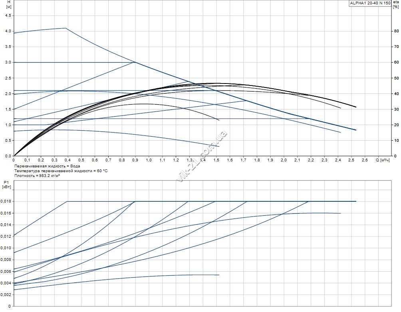This screenshot has height=312, width=401.
Task: Click the 3.0 value on H axis
Action: tap(8, 62)
